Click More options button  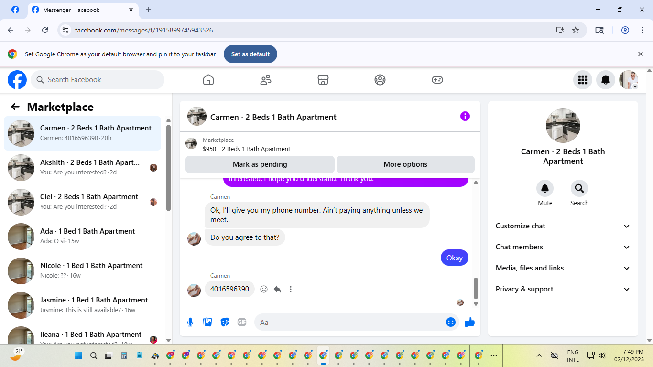pos(405,164)
